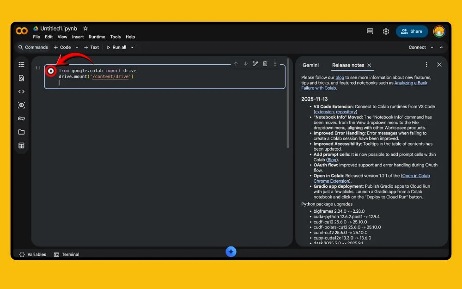The height and width of the screenshot is (289, 462).
Task: Expand the Code cell dropdown arrow
Action: [x=77, y=47]
